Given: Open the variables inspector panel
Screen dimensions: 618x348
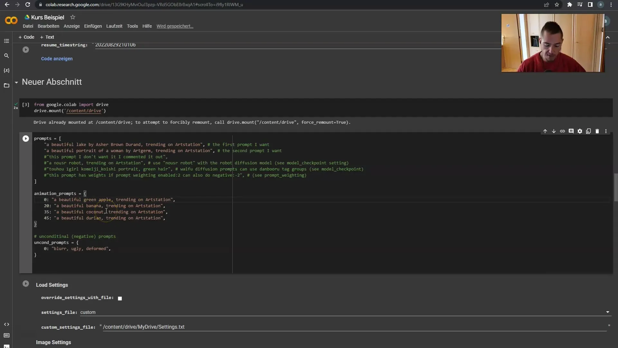Looking at the screenshot, I should pos(6,70).
